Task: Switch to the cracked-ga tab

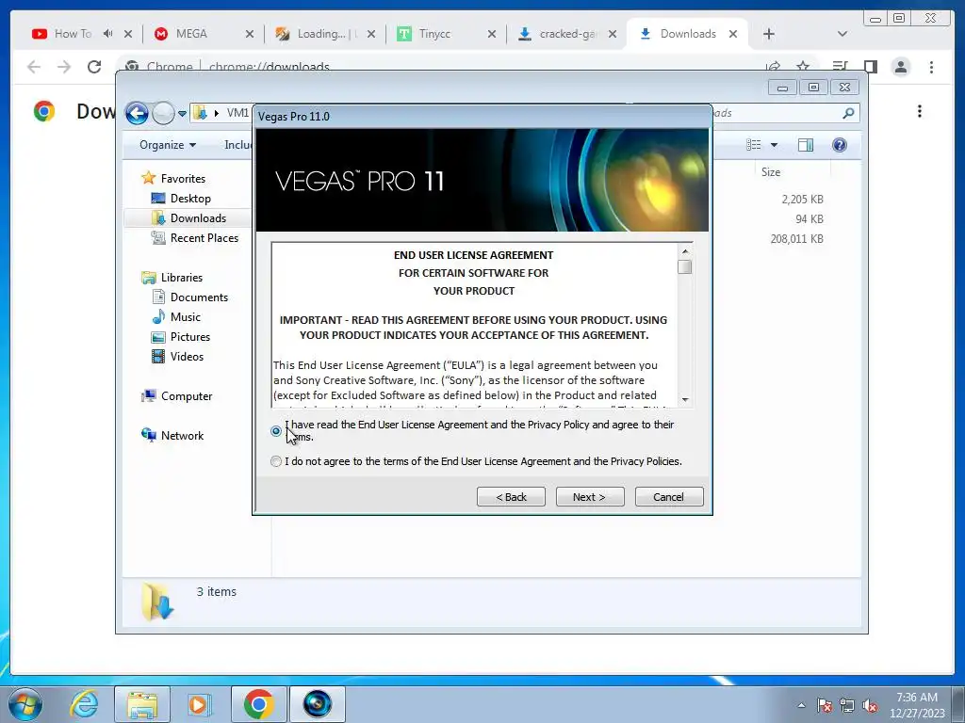Action: 565,34
